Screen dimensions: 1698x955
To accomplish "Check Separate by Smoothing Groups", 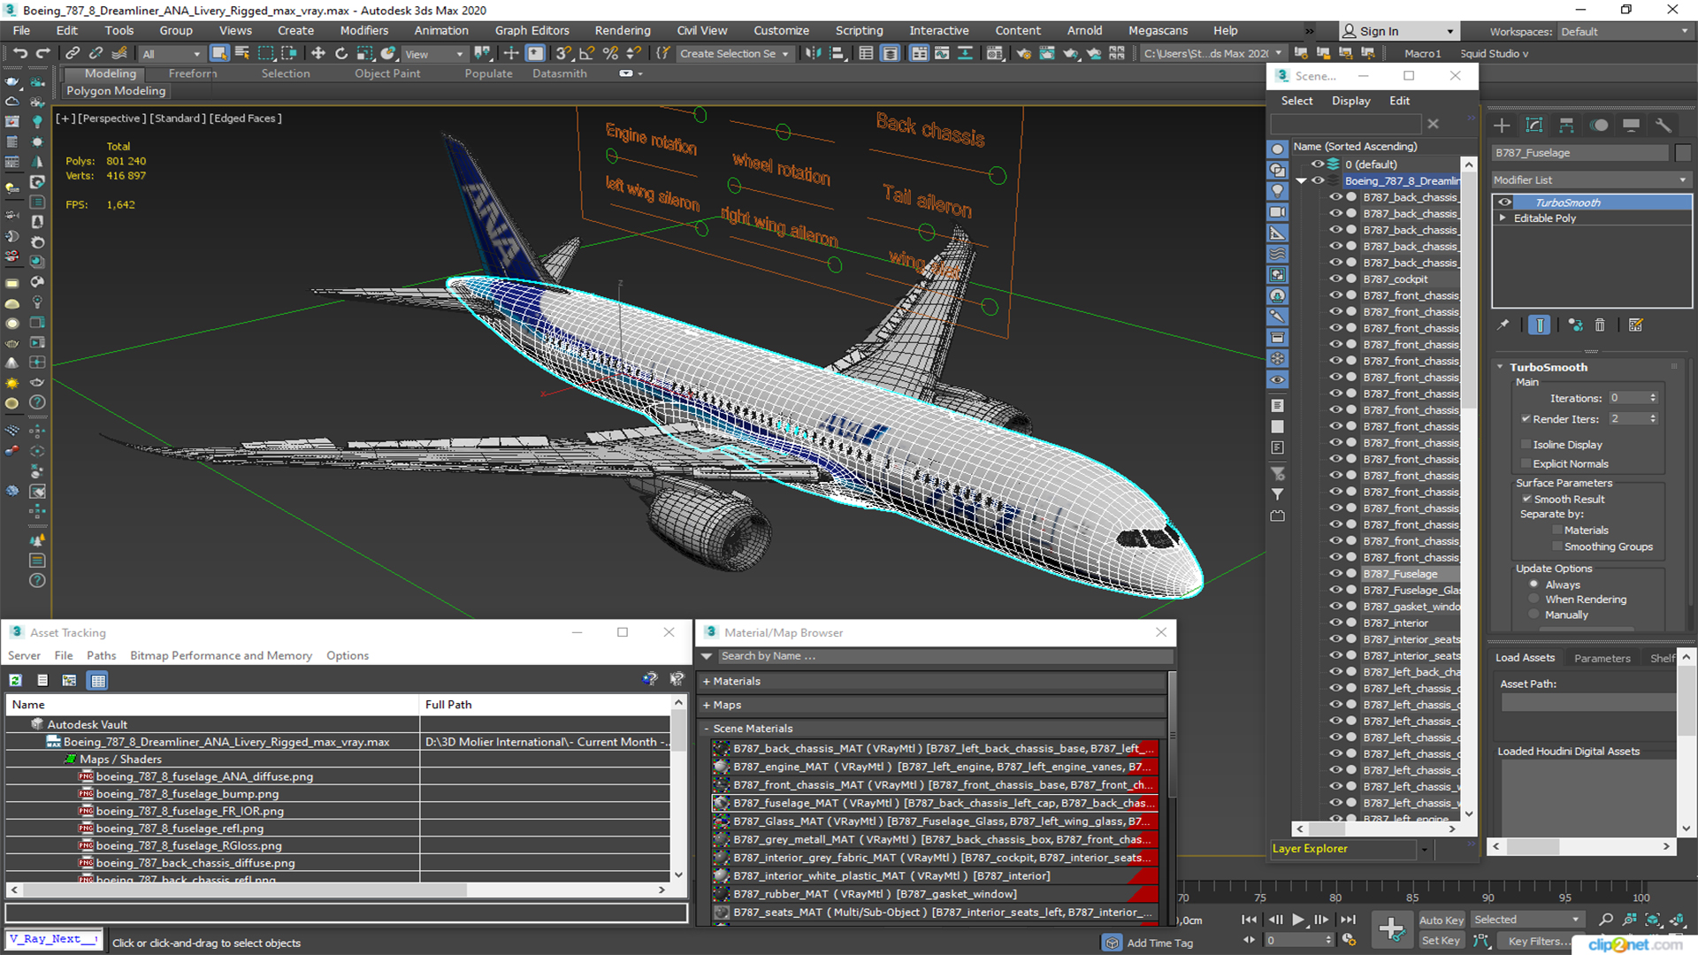I will [x=1557, y=547].
